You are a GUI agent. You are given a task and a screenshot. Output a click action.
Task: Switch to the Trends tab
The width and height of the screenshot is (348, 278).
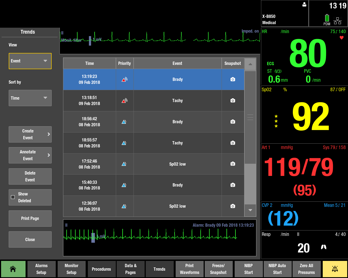coord(159,269)
